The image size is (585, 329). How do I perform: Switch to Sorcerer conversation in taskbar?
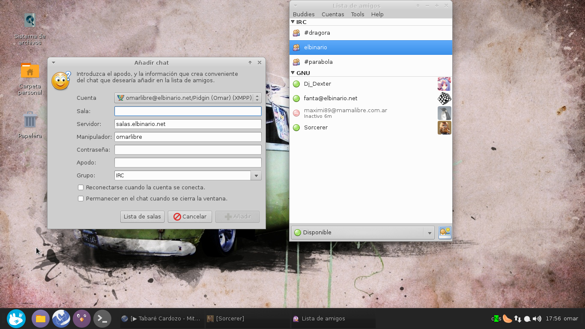coord(247,319)
